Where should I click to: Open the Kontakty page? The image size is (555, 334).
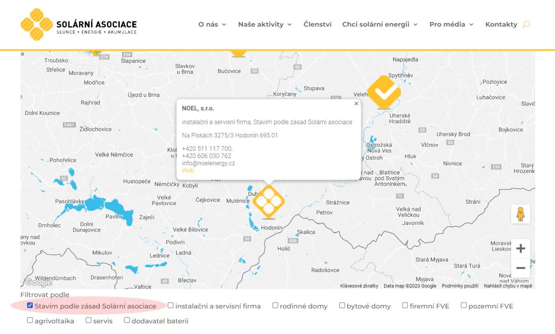point(501,25)
